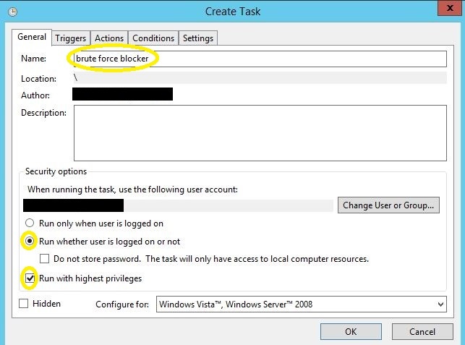Click the Location field showing a backslash
Viewport: 465px width, 345px height.
click(x=260, y=78)
